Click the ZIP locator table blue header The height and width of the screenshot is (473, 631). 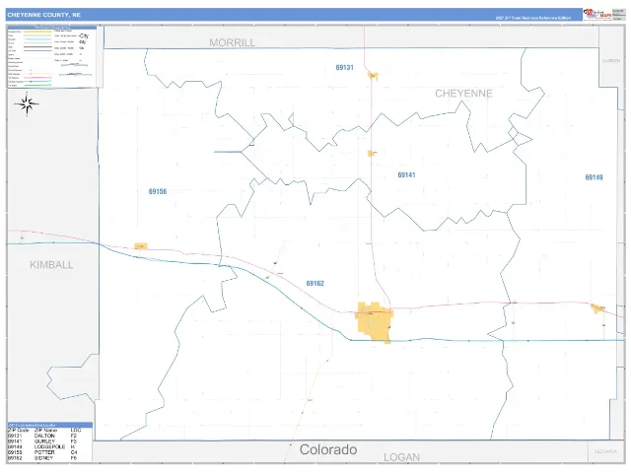[x=50, y=425]
